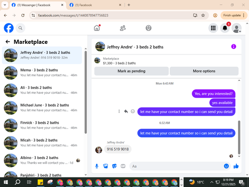Open the Groups icon in top navigation
The image size is (249, 187).
[148, 28]
